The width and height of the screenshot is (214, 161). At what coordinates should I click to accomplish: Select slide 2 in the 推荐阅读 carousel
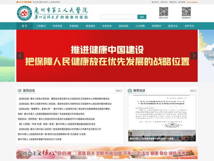coord(183,139)
